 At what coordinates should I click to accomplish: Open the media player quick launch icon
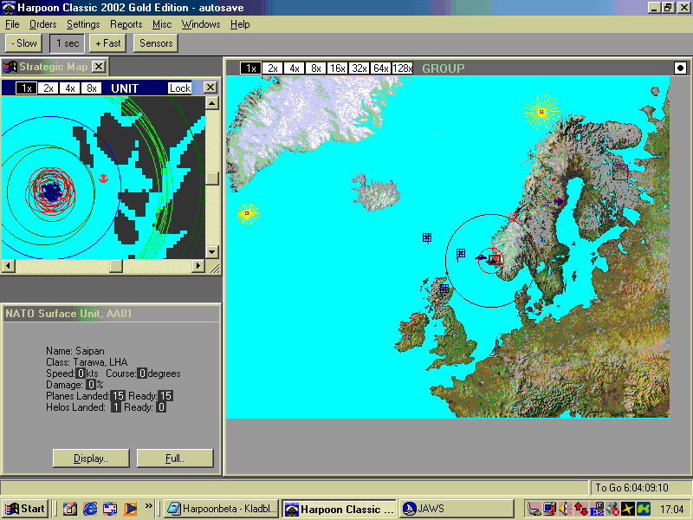[x=131, y=509]
